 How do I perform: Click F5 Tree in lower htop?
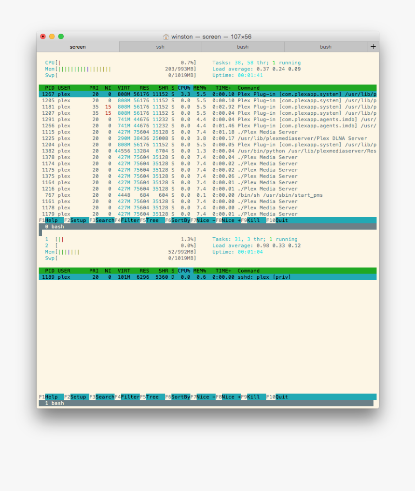coord(152,397)
